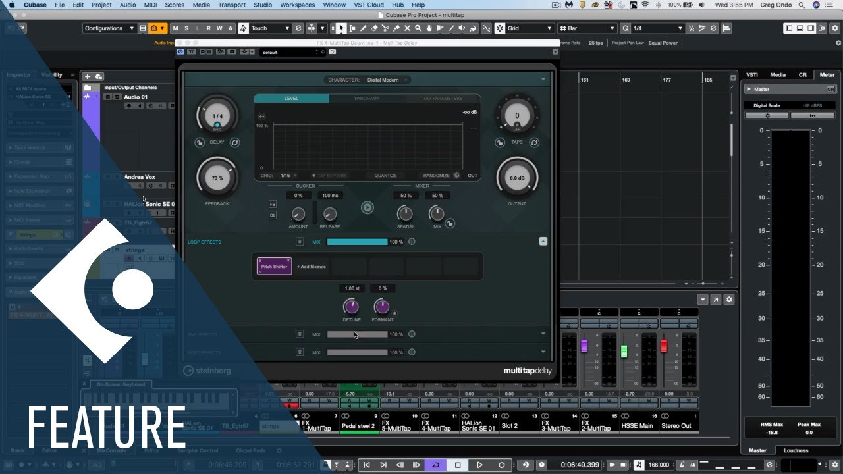Viewport: 843px width, 474px height.
Task: Enable the TAP RHYTHM option
Action: (329, 176)
